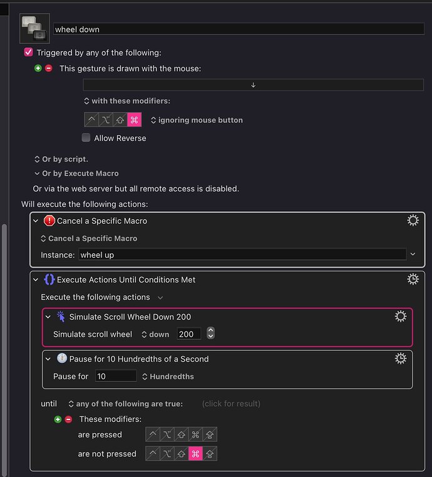
Task: Toggle the Command modifier in the gesture trigger
Action: point(135,120)
